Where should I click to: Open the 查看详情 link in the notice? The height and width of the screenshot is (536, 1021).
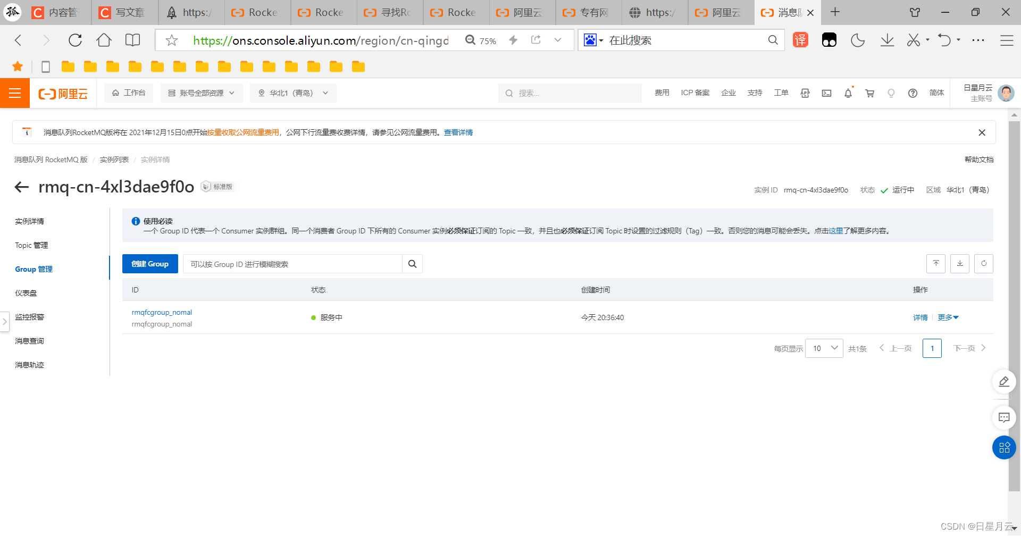[x=458, y=132]
